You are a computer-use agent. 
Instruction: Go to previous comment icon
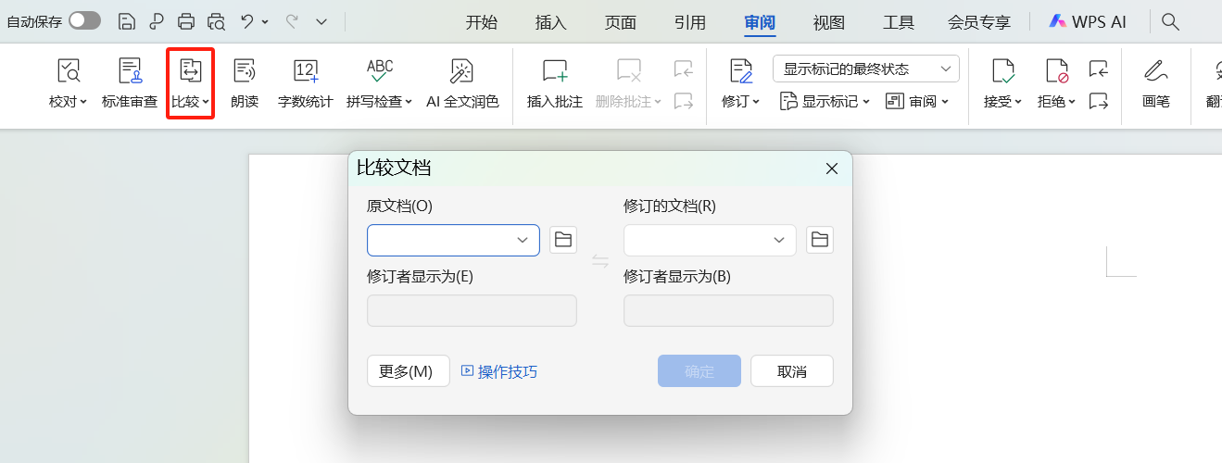pos(684,68)
